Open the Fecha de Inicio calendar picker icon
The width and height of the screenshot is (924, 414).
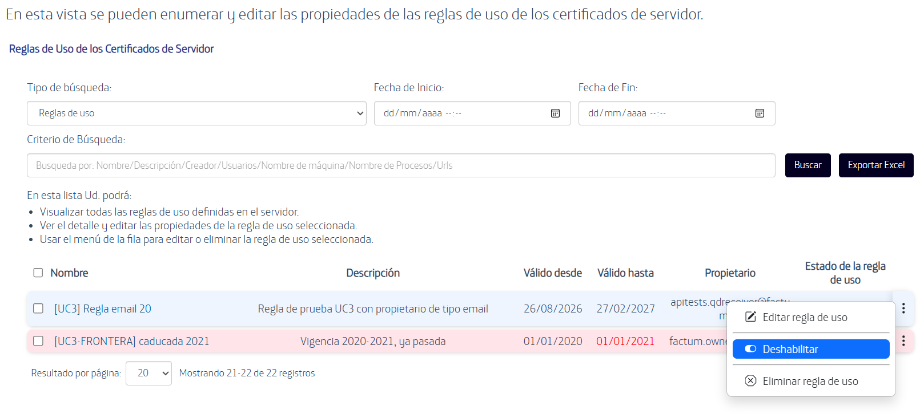(x=555, y=113)
